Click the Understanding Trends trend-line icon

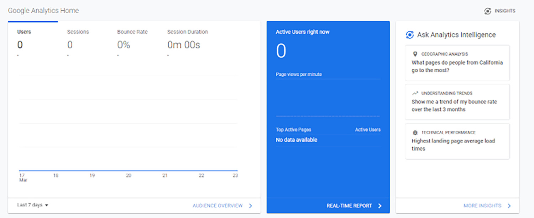point(415,93)
